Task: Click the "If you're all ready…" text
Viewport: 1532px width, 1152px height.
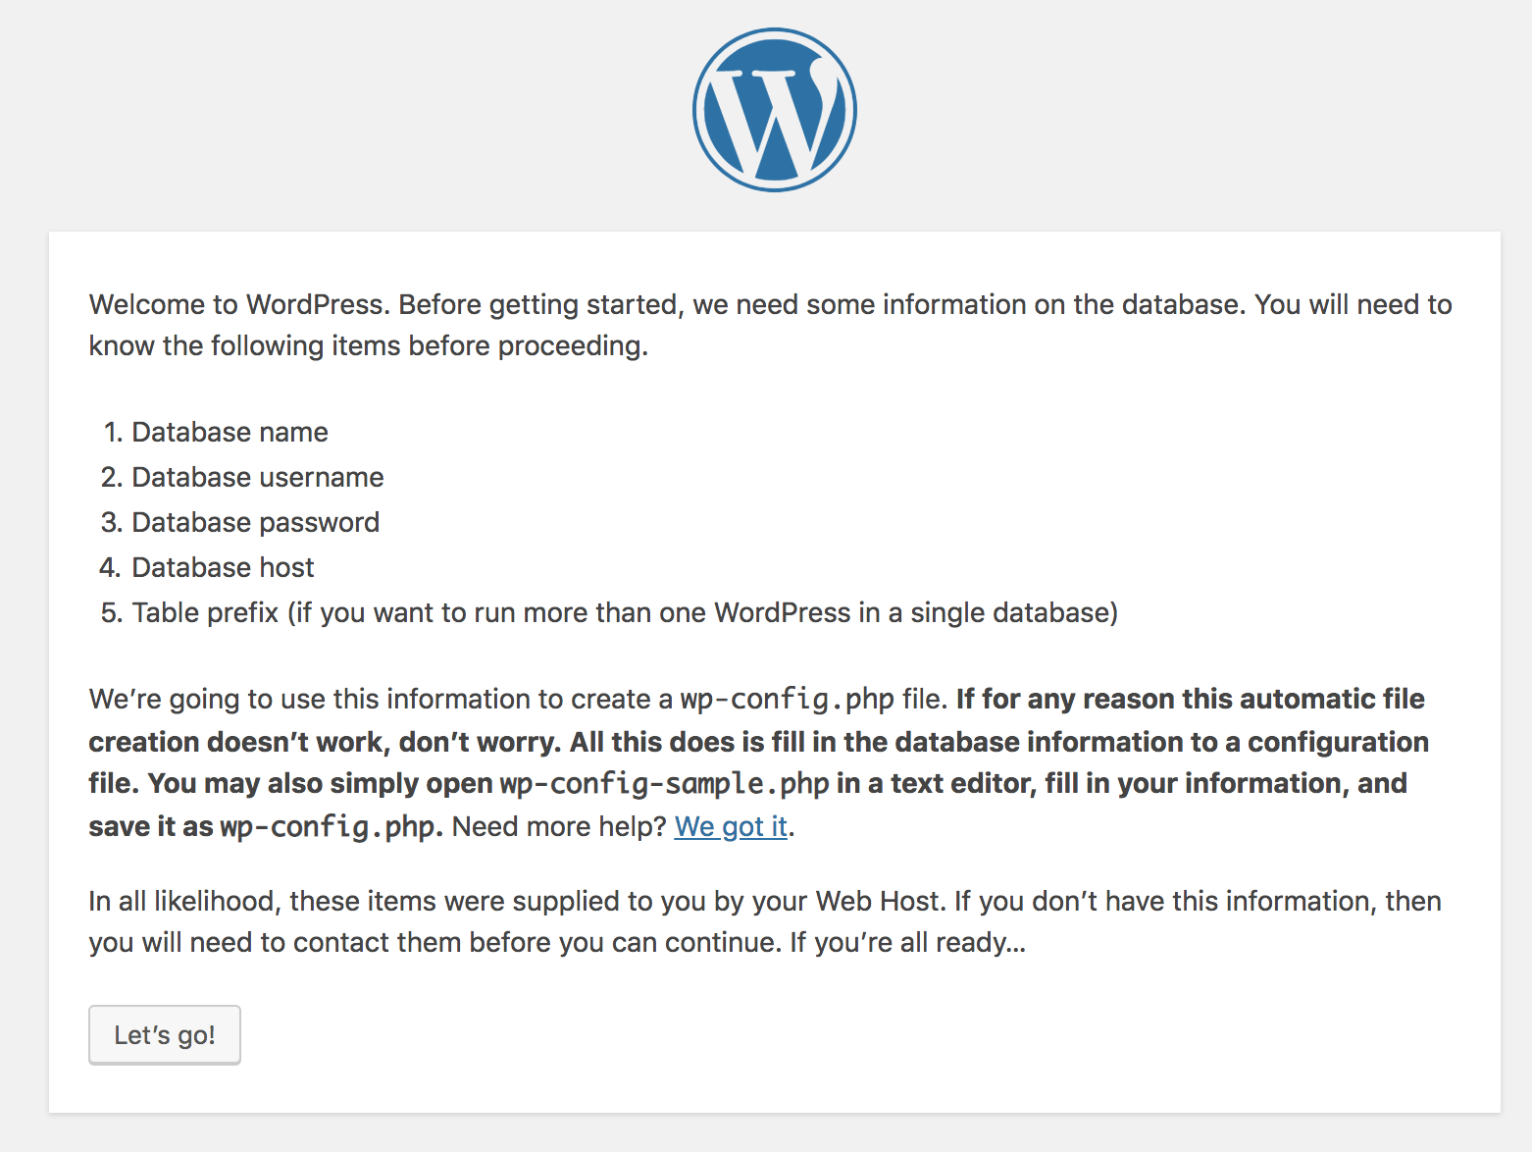Action: pyautogui.click(x=907, y=942)
